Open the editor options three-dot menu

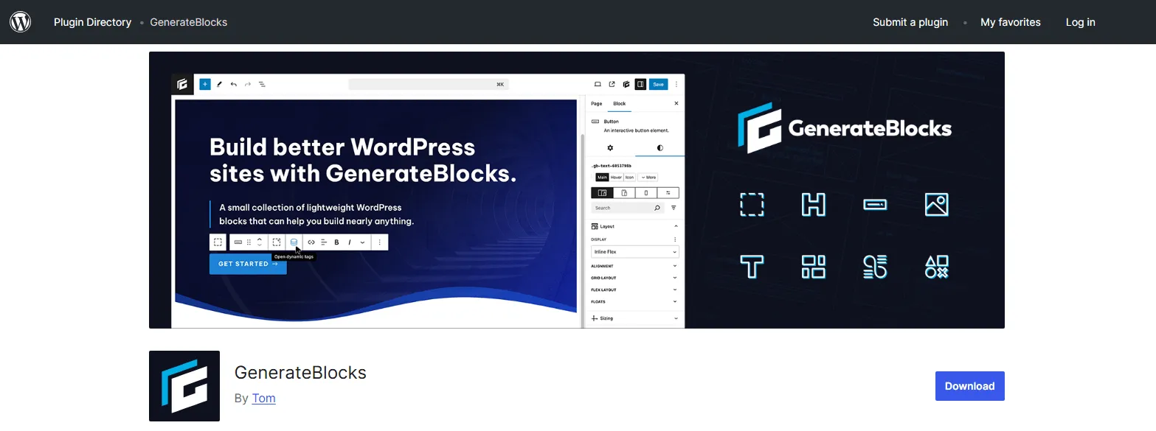tap(676, 84)
